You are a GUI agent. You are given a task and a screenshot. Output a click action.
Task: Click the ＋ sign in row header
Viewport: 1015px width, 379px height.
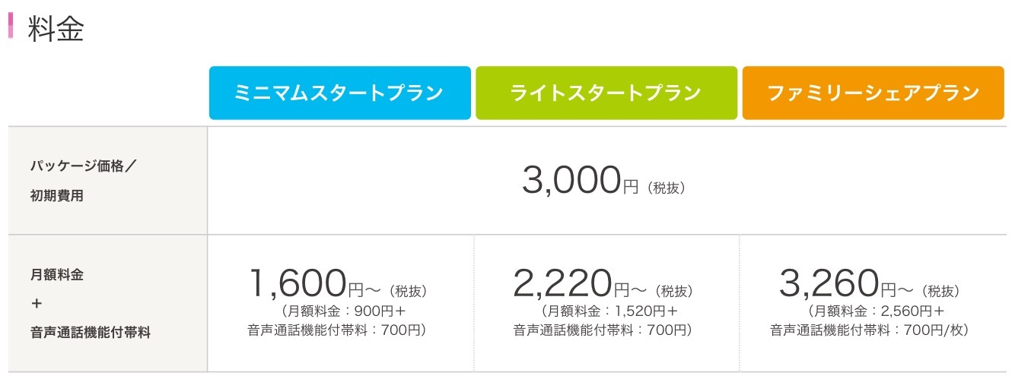[x=36, y=303]
